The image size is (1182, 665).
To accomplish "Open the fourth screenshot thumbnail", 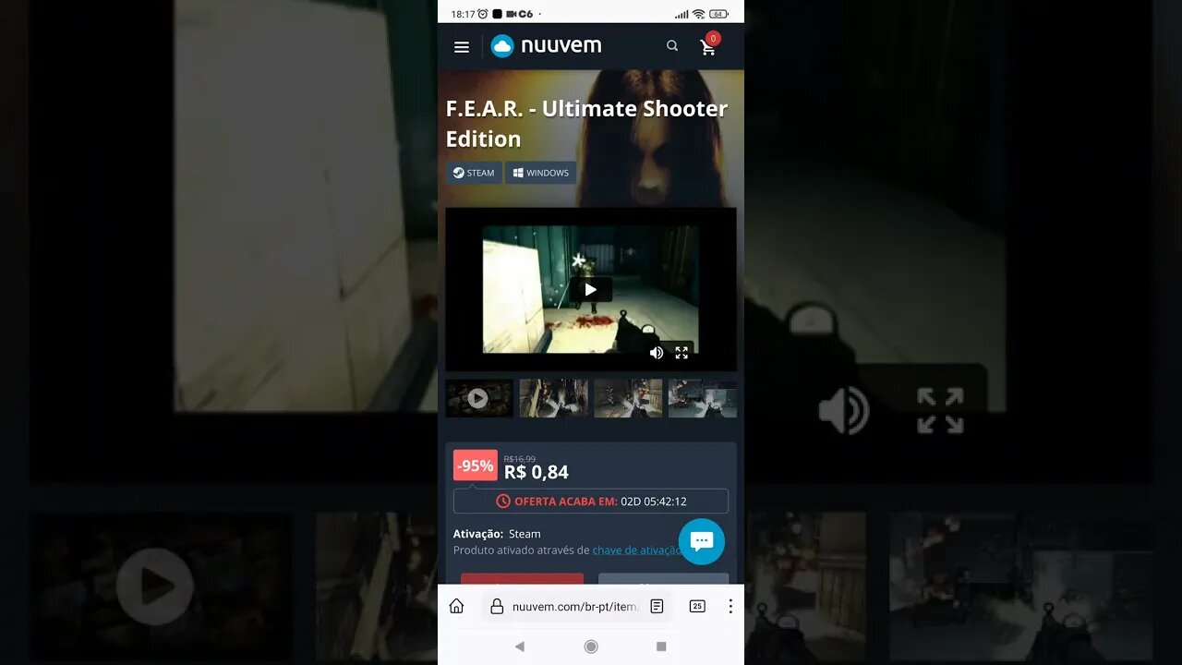I will (702, 398).
